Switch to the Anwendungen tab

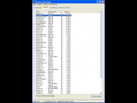(38, 7)
